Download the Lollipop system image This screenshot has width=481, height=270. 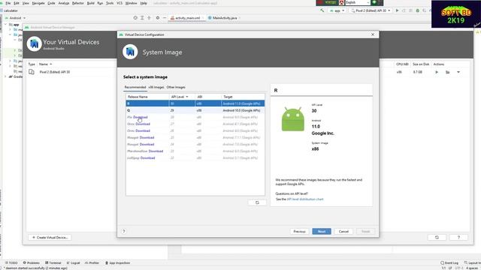click(147, 158)
